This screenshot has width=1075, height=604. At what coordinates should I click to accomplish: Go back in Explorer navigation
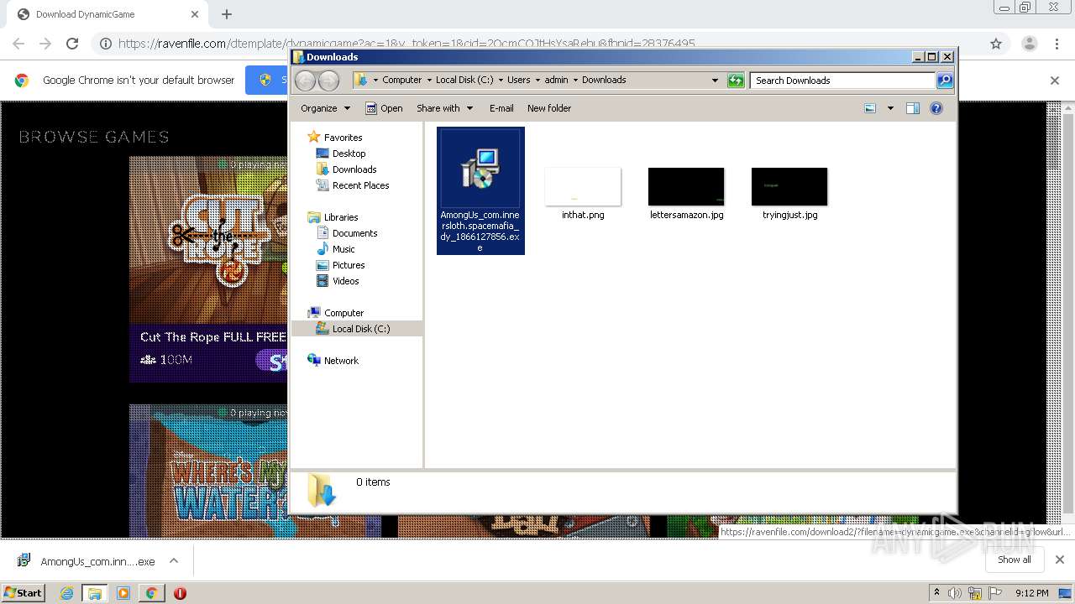305,81
